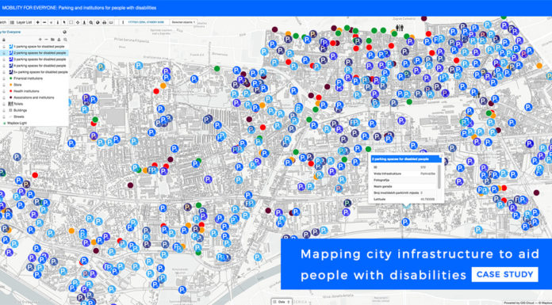Expand the Data panel at bottom
The width and height of the screenshot is (552, 305).
[282, 302]
